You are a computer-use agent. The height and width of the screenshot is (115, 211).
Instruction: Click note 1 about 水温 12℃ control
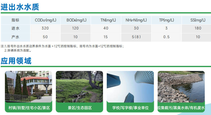[x=62, y=46]
